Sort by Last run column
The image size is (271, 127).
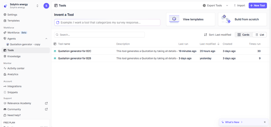tap(183, 44)
